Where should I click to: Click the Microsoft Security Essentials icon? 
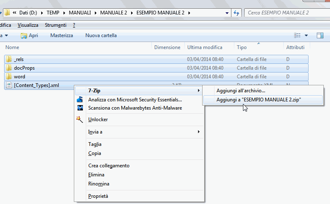click(80, 100)
